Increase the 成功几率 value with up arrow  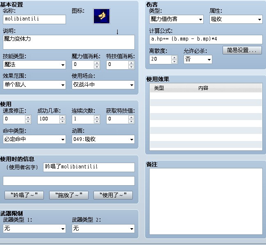62,117
